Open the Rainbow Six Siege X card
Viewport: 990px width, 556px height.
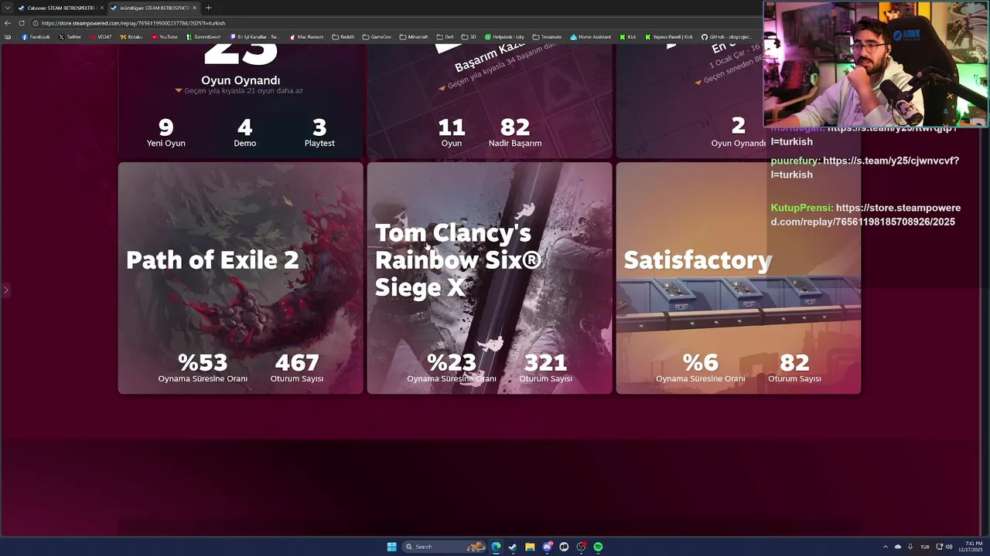(x=490, y=278)
